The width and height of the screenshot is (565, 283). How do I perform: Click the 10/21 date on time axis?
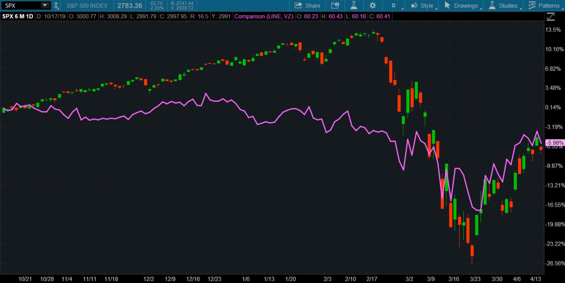point(25,279)
